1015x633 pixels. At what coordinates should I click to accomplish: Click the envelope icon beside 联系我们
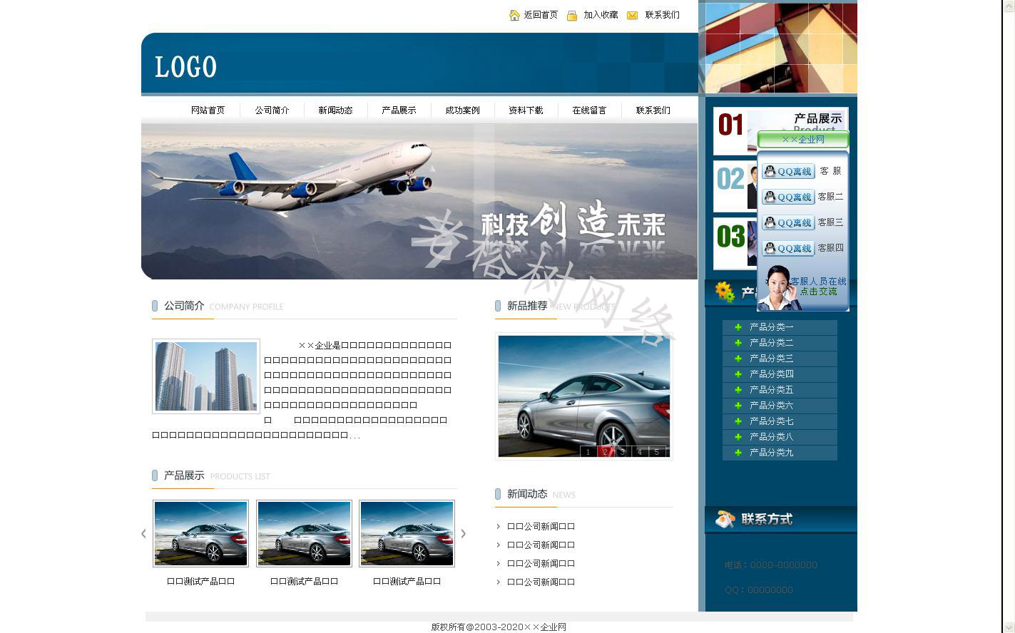pyautogui.click(x=632, y=16)
